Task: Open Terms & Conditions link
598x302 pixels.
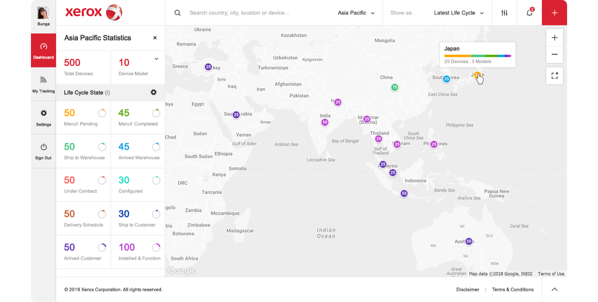Action: coord(512,290)
